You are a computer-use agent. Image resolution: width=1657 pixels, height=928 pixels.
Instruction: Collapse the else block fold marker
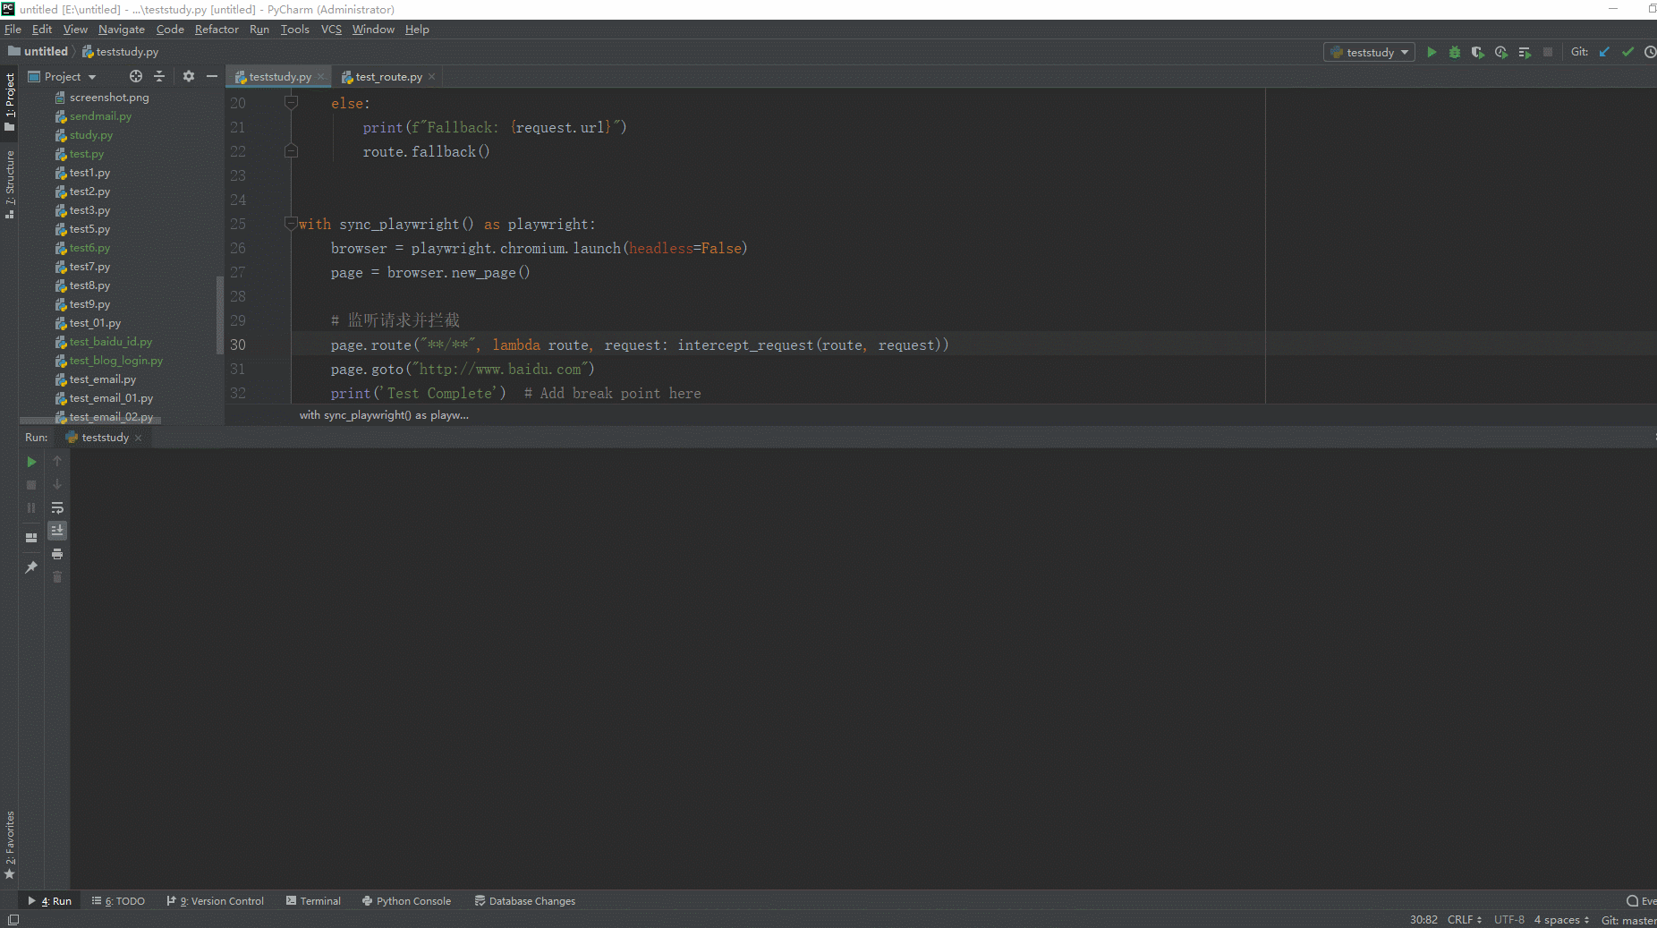(x=291, y=103)
